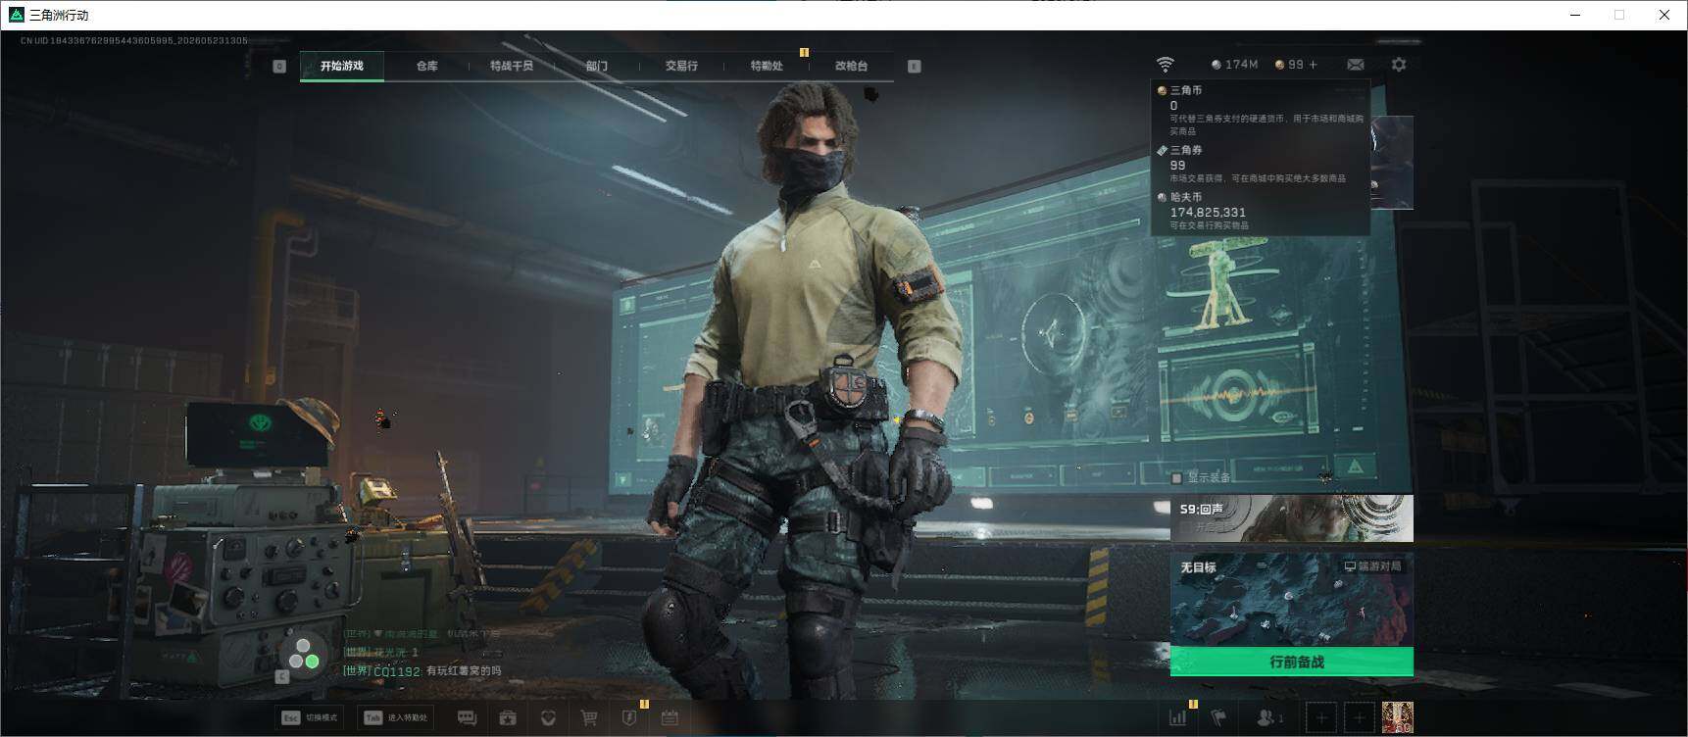
Task: Open the 特勤处 special ops tab
Action: (767, 66)
